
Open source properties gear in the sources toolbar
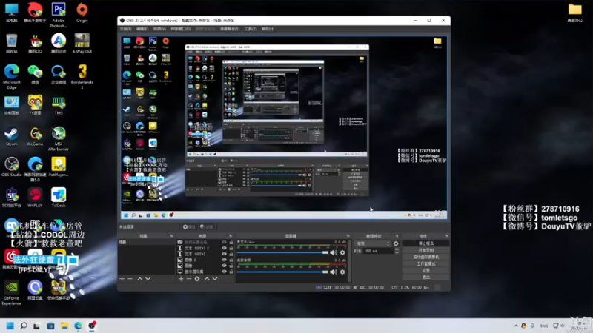coord(197,279)
